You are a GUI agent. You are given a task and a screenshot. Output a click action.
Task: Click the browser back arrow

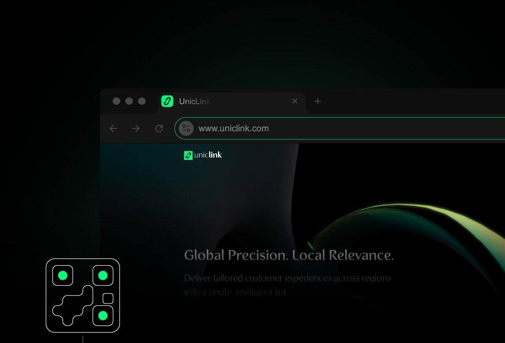pos(113,128)
